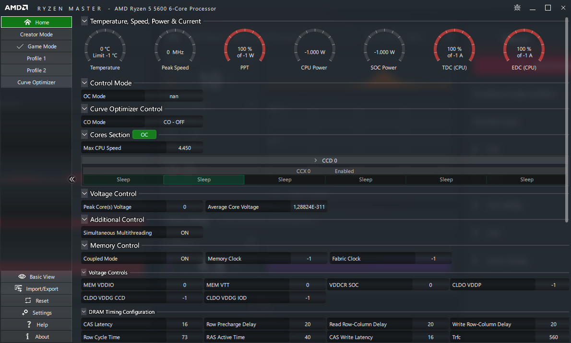Collapse the Cores Section chevron
This screenshot has height=343, width=571.
(84, 135)
